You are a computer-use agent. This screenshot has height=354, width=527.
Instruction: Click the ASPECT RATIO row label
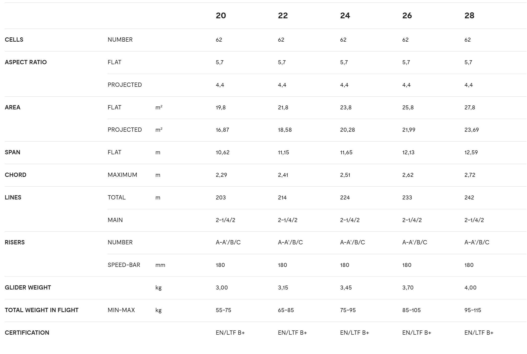click(26, 62)
